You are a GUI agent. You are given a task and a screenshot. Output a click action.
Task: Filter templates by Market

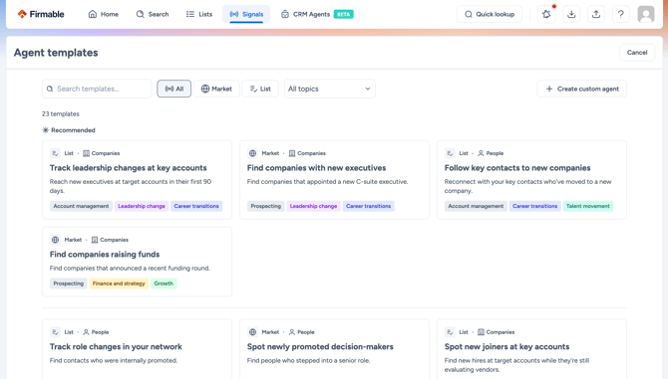pos(216,89)
